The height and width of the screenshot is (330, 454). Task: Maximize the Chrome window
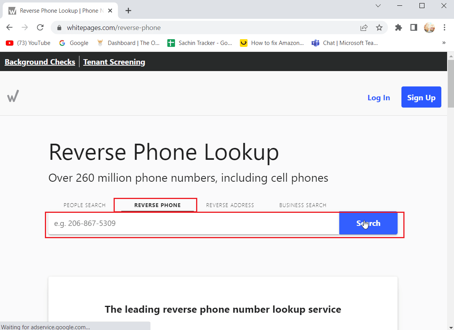[422, 5]
